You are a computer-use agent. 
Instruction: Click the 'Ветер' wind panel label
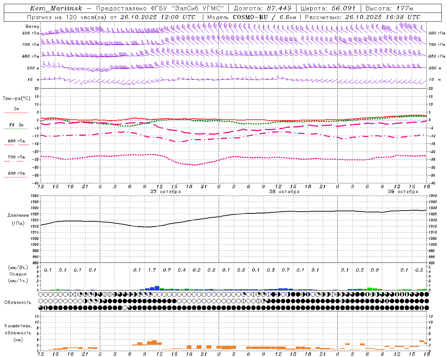pos(32,26)
